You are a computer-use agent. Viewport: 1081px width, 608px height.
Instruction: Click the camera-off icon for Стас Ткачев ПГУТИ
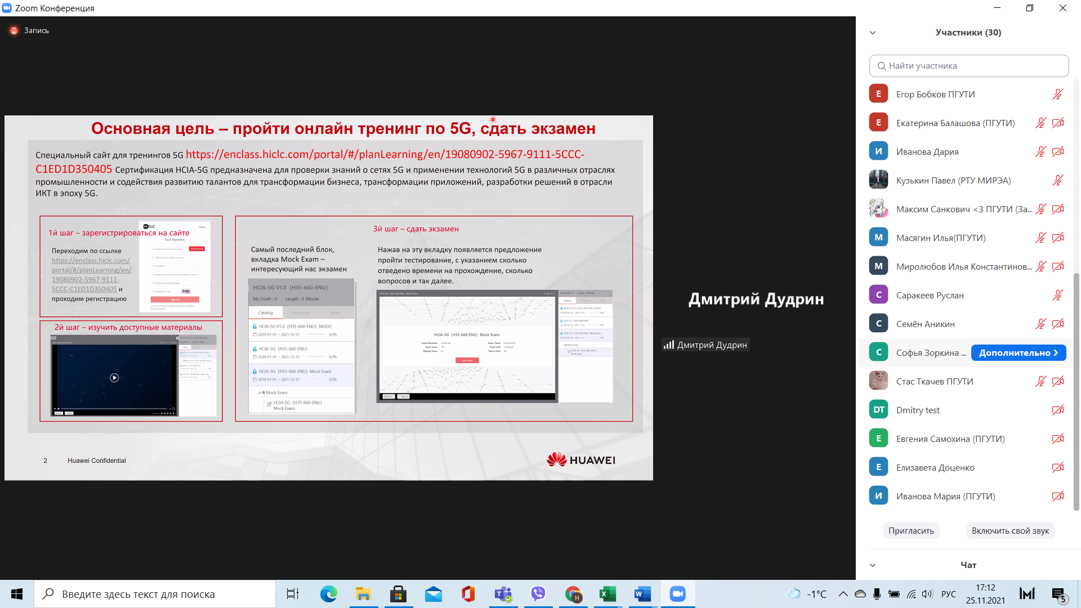point(1058,381)
